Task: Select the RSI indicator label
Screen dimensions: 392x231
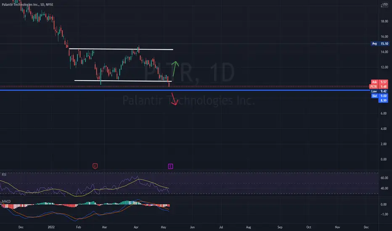Action: point(4,175)
